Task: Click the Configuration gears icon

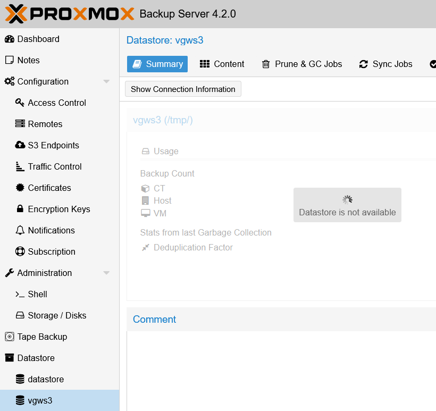Action: (x=10, y=81)
